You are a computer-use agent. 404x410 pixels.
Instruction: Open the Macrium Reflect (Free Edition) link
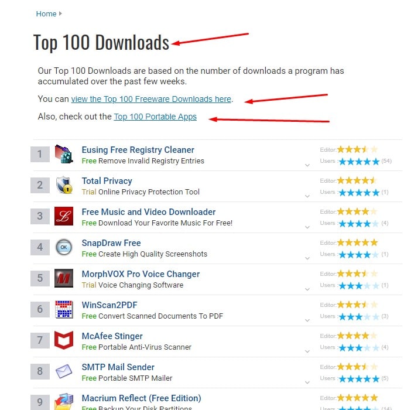tap(141, 398)
